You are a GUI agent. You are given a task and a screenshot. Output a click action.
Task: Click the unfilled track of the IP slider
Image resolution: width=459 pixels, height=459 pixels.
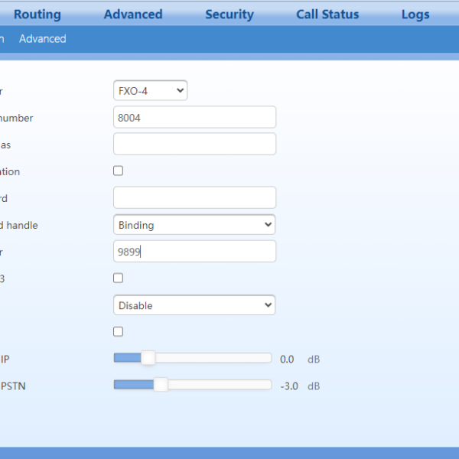tap(214, 358)
